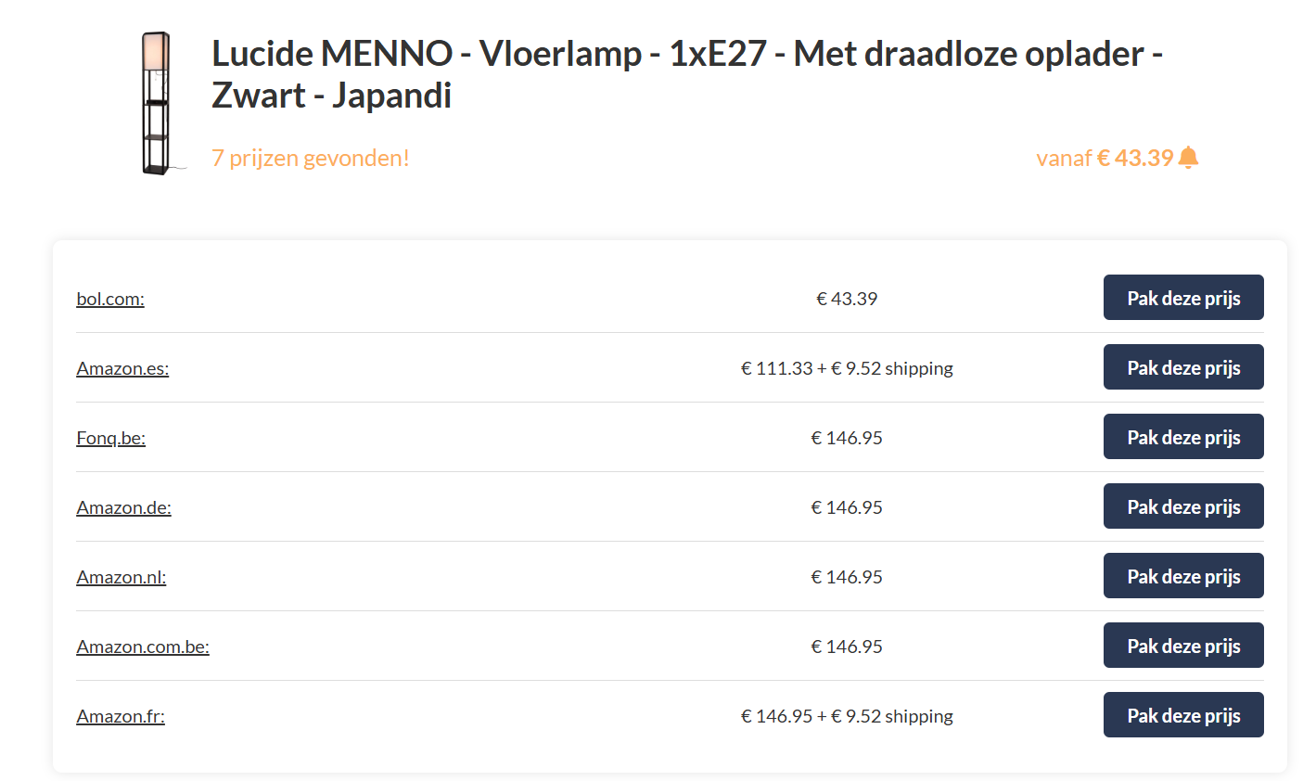Click the € 43.39 price from bol.com
This screenshot has height=781, width=1316.
pos(846,298)
